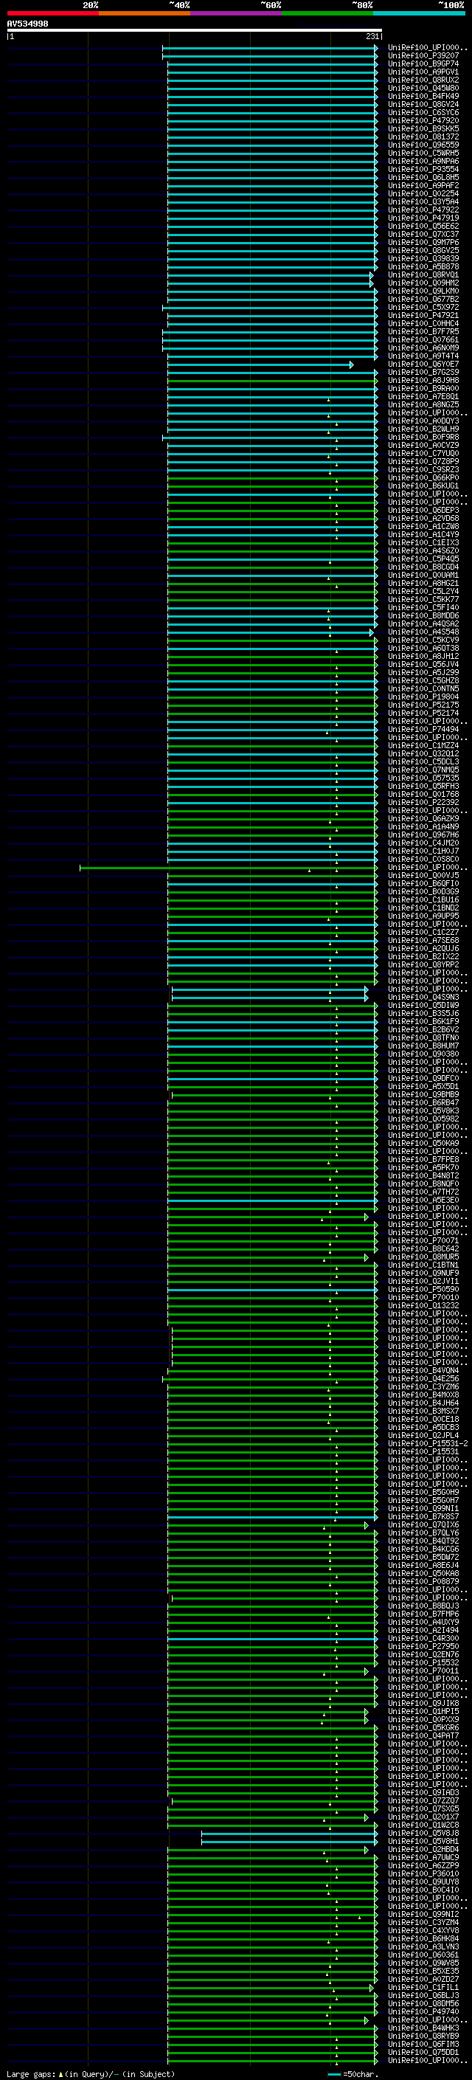Select hit UniRef100_P49740
This screenshot has height=2080, width=472.
point(423,2012)
